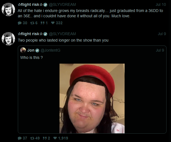Image resolution: width=171 pixels, height=142 pixels.
Task: Click the quote icon with count 2
Action: point(44,138)
